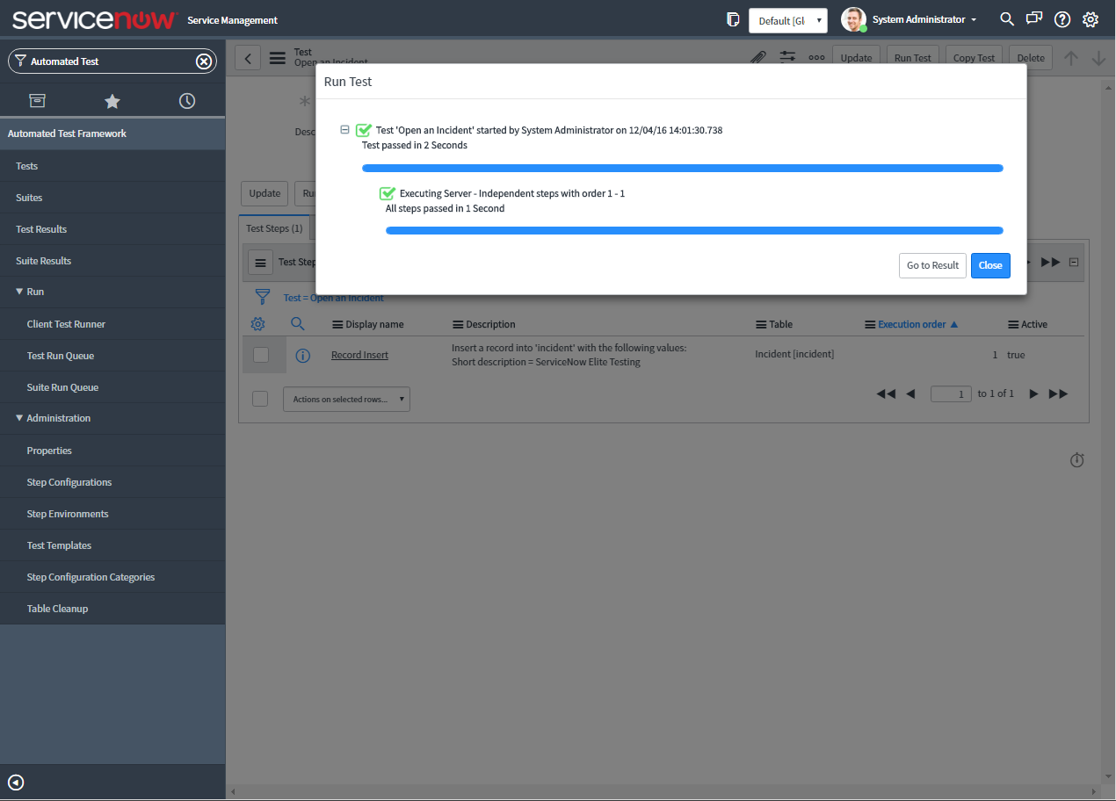Go back using the form back arrow
The image size is (1116, 801).
tap(248, 59)
